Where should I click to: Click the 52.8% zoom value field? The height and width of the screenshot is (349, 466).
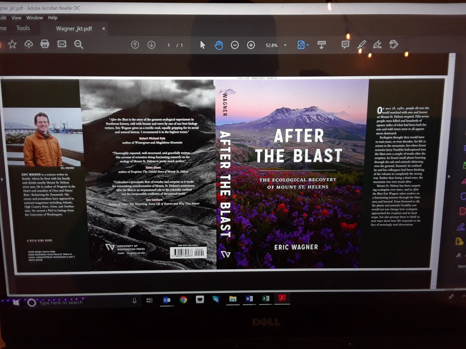tap(271, 45)
